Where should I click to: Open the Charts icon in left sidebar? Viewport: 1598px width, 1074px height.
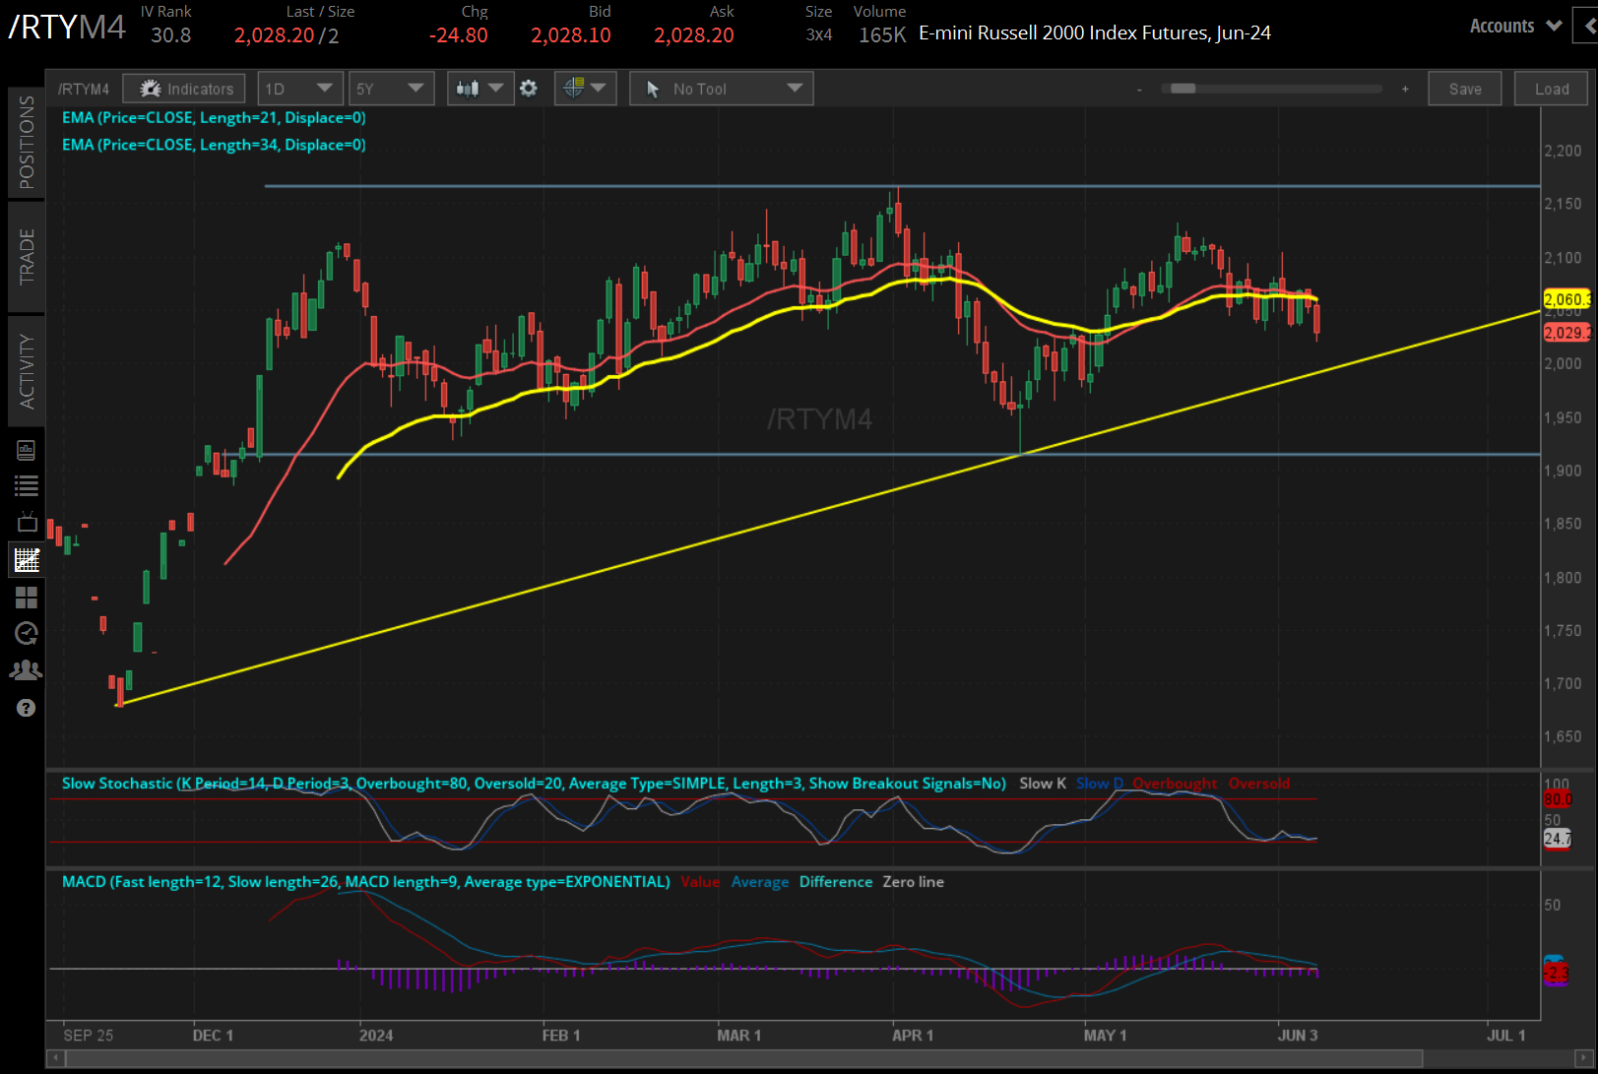[27, 559]
